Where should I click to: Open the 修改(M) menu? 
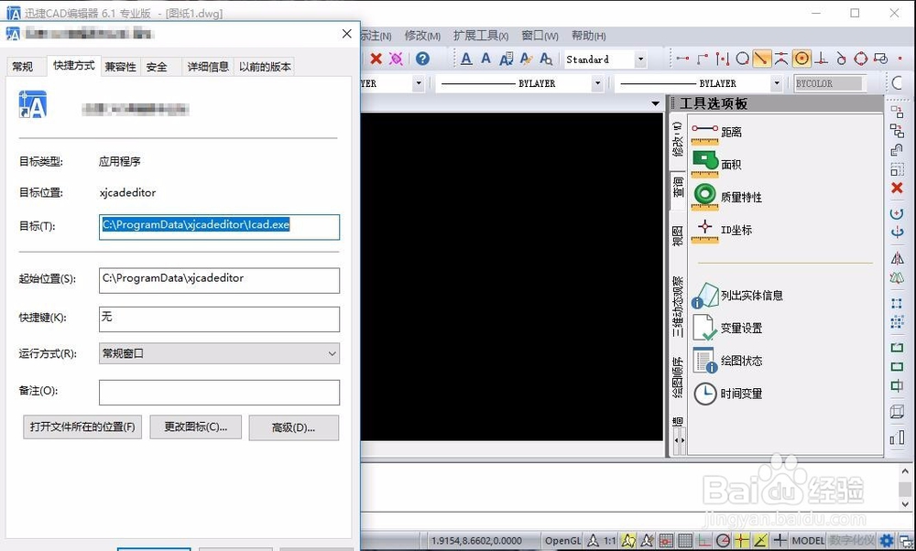(x=422, y=36)
